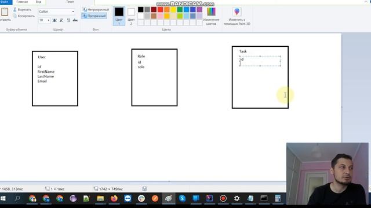Pick the light blue swatch in the top row
Image resolution: width=371 pixels, height=208 pixels.
187,10
